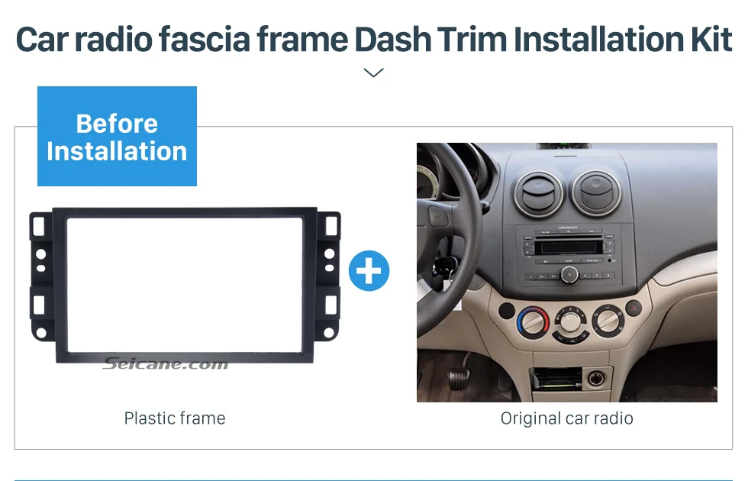Click the frame's right mounting bracket

click(329, 276)
